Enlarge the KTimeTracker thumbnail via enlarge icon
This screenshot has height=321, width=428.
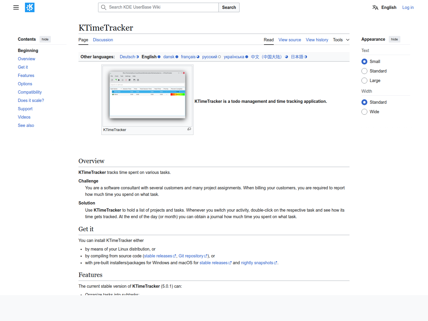point(189,129)
